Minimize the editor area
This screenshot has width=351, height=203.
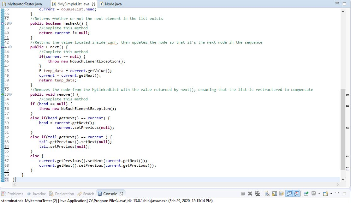coord(337,3)
